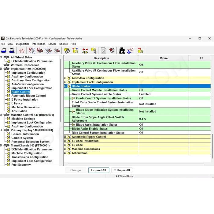Expand the Articulation row in table

click(65, 153)
